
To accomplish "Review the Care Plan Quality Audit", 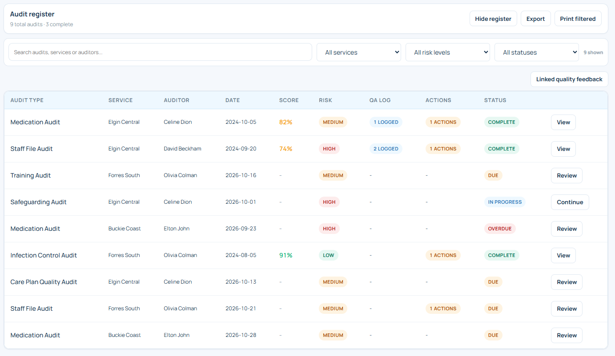I will click(x=567, y=282).
